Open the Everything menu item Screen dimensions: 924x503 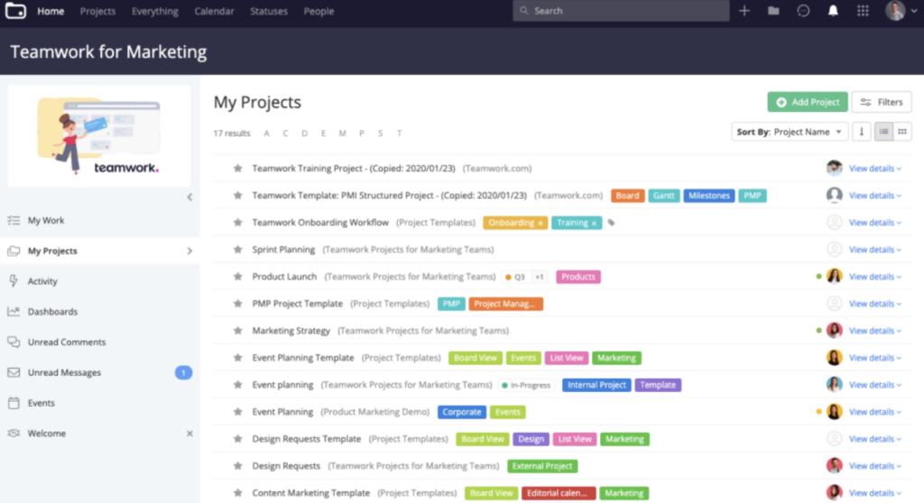(155, 11)
